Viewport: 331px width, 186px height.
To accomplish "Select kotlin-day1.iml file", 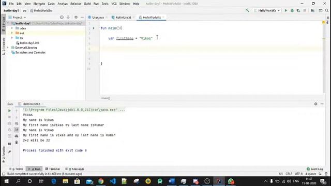I will click(27, 43).
